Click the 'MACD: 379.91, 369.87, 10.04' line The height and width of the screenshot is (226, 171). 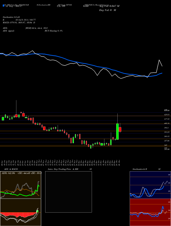pos(19,23)
